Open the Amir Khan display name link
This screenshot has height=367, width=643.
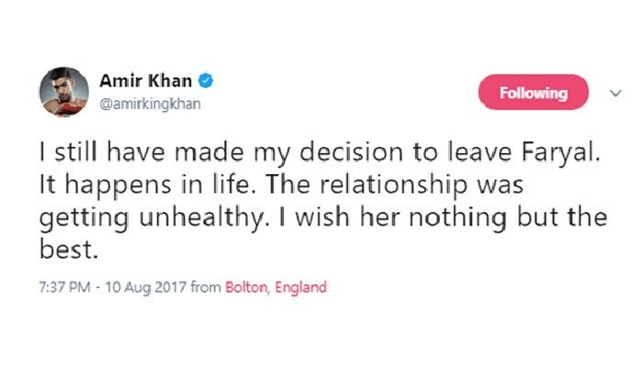pyautogui.click(x=145, y=81)
